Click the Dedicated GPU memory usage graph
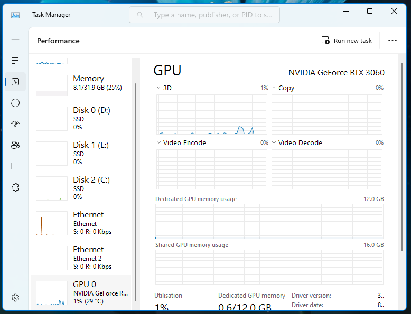The width and height of the screenshot is (411, 314). click(269, 221)
